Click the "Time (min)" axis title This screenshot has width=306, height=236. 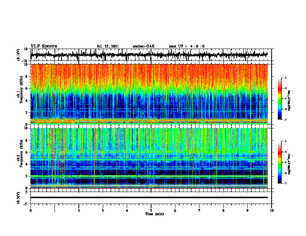tap(155, 214)
